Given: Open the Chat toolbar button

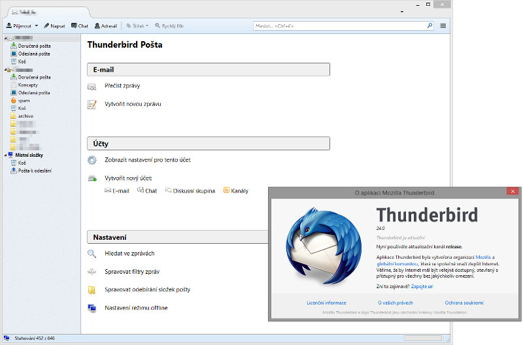Looking at the screenshot, I should 79,25.
